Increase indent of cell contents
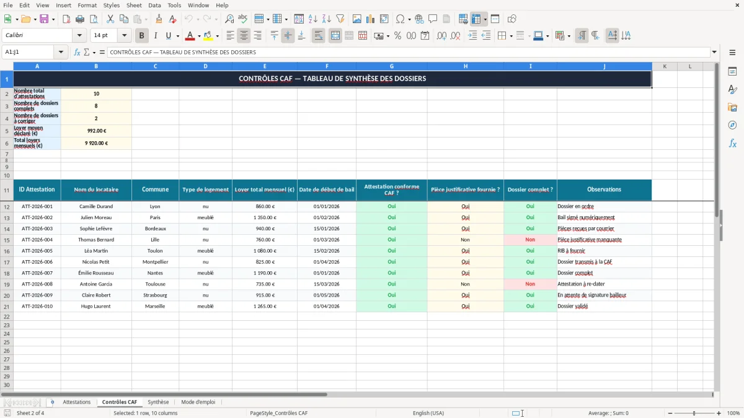 click(472, 36)
